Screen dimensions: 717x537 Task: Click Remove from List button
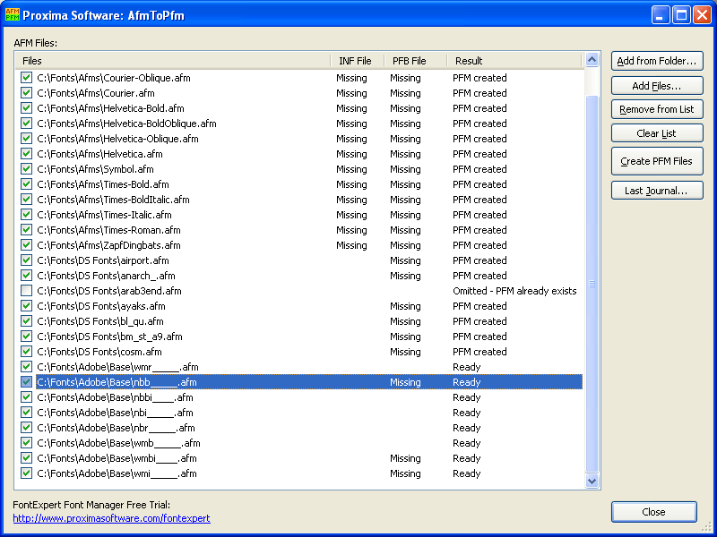coord(657,109)
